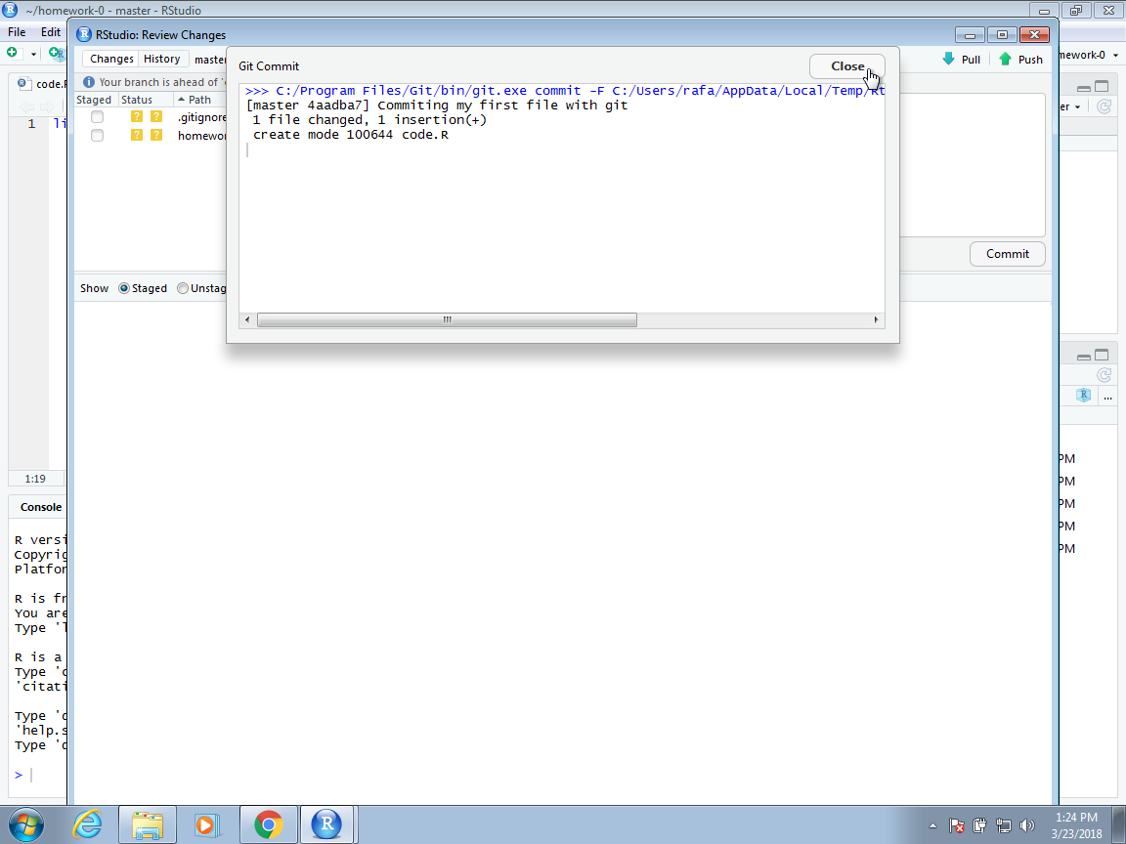Image resolution: width=1126 pixels, height=844 pixels.
Task: Select the Staged radio button
Action: 124,288
